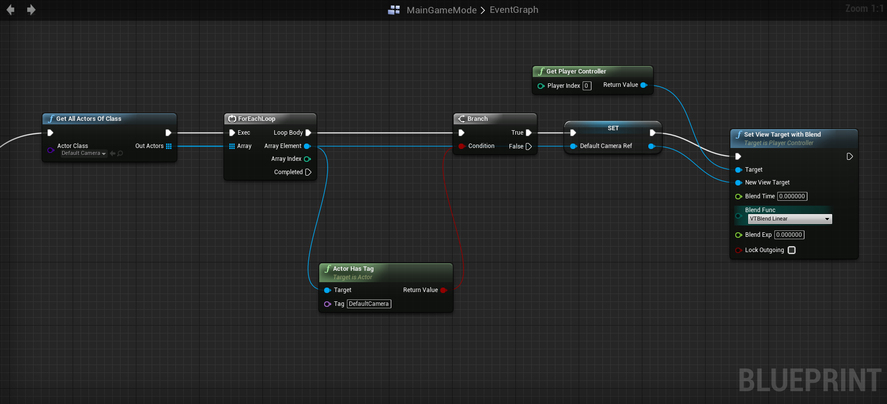
Task: Click the Array Index output pin
Action: [x=307, y=159]
